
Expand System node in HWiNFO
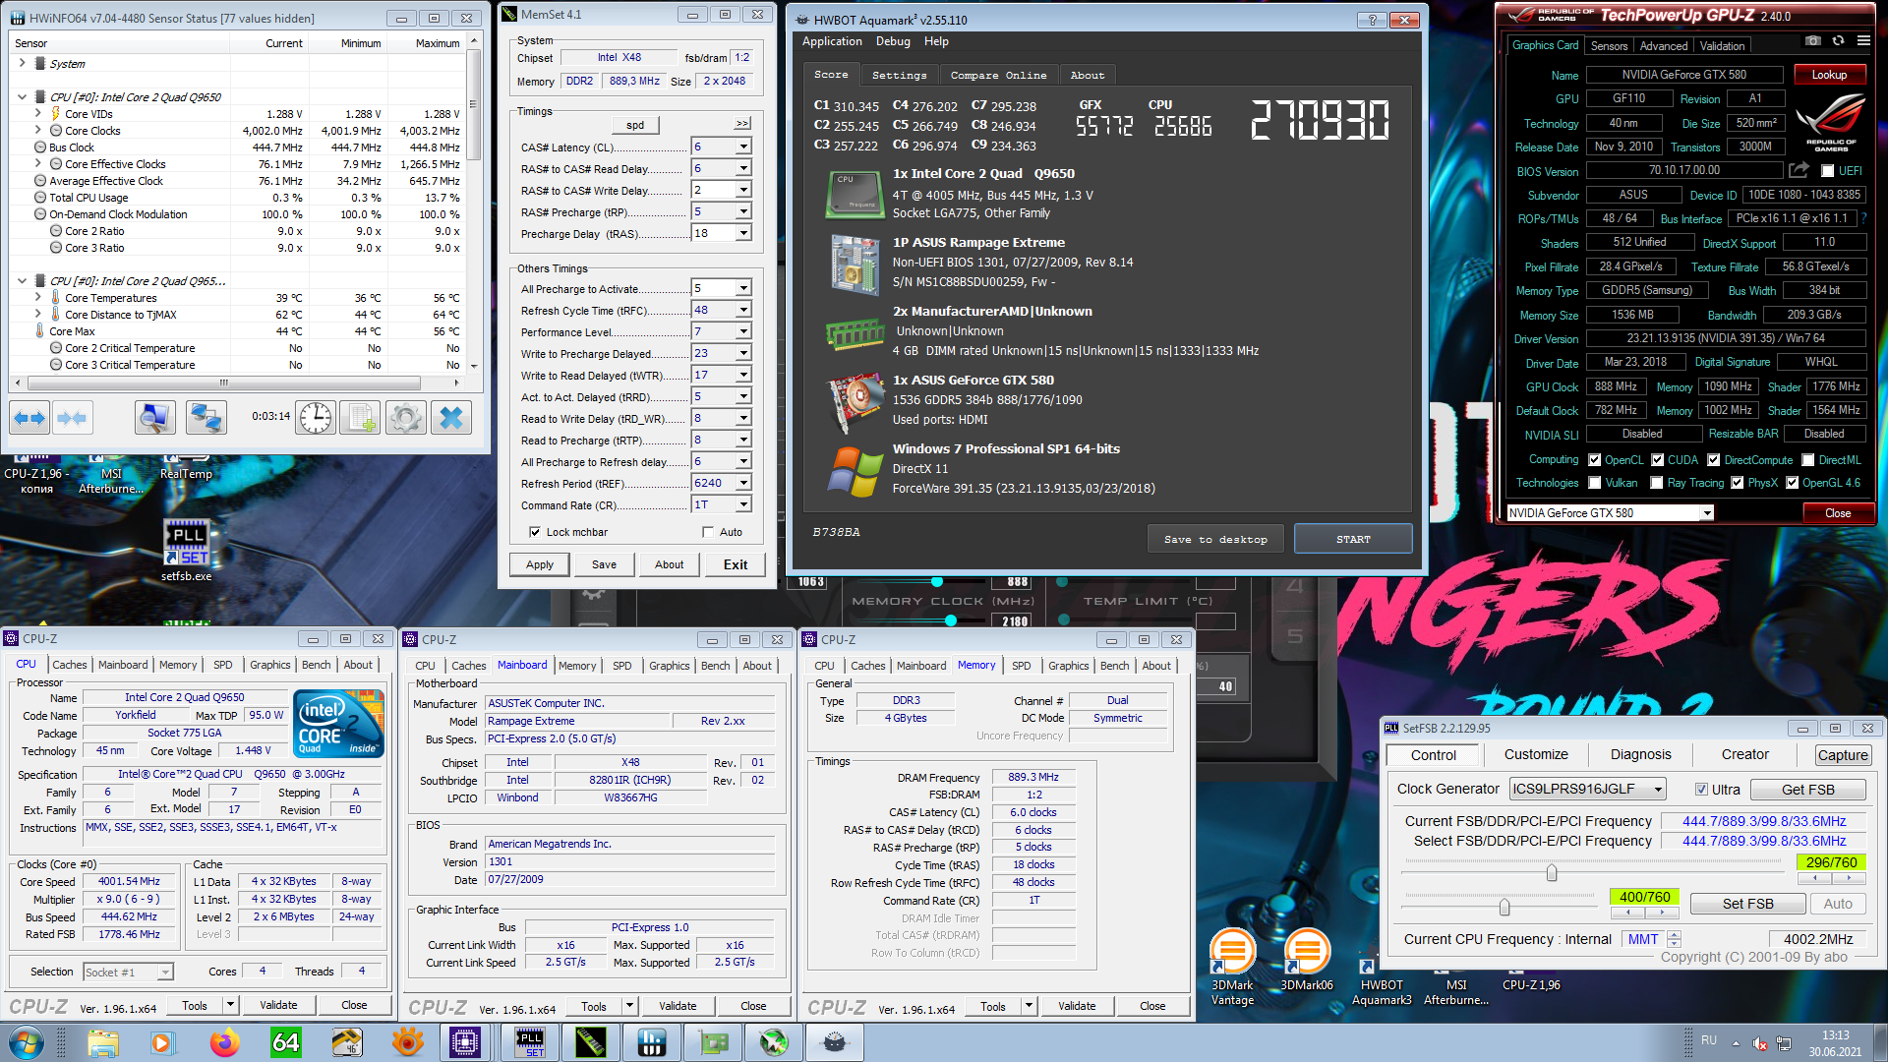pos(22,63)
